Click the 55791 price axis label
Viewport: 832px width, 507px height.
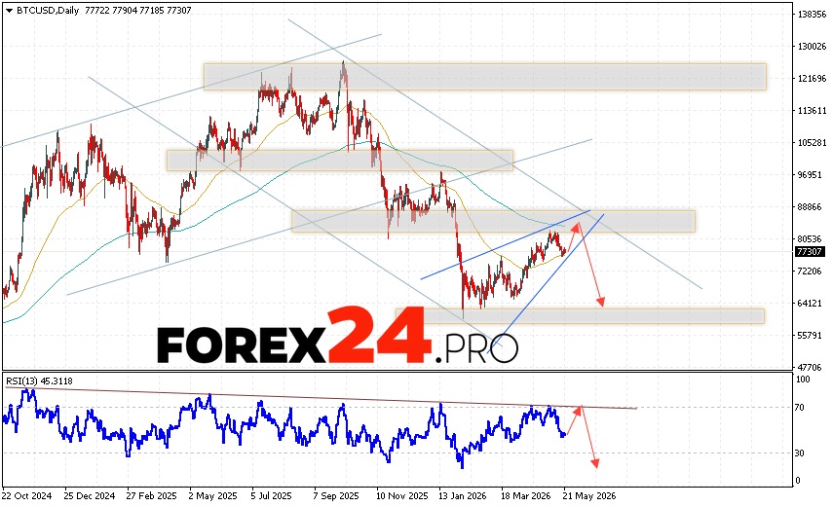(x=810, y=336)
